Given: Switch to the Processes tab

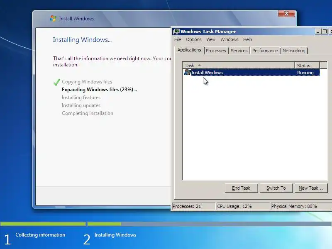Looking at the screenshot, I should [216, 51].
